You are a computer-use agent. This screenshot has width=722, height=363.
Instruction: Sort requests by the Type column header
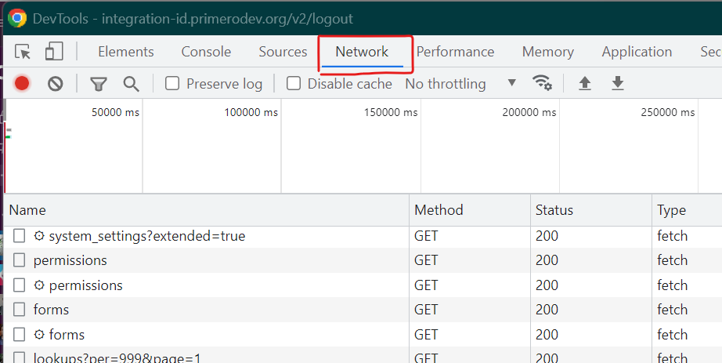[687, 210]
